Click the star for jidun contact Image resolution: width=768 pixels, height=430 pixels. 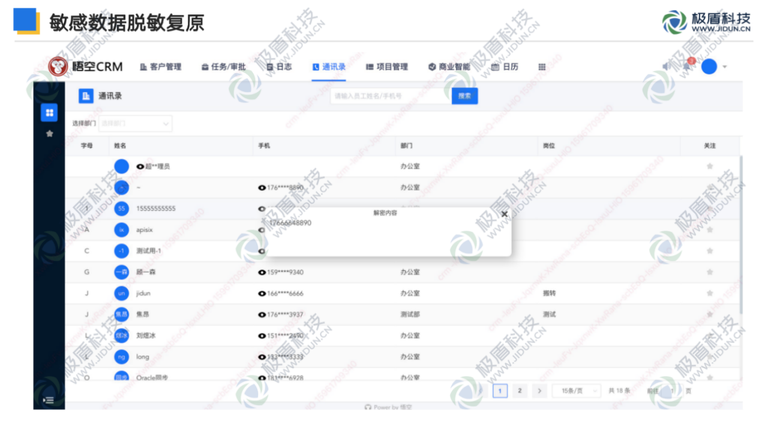tap(710, 294)
